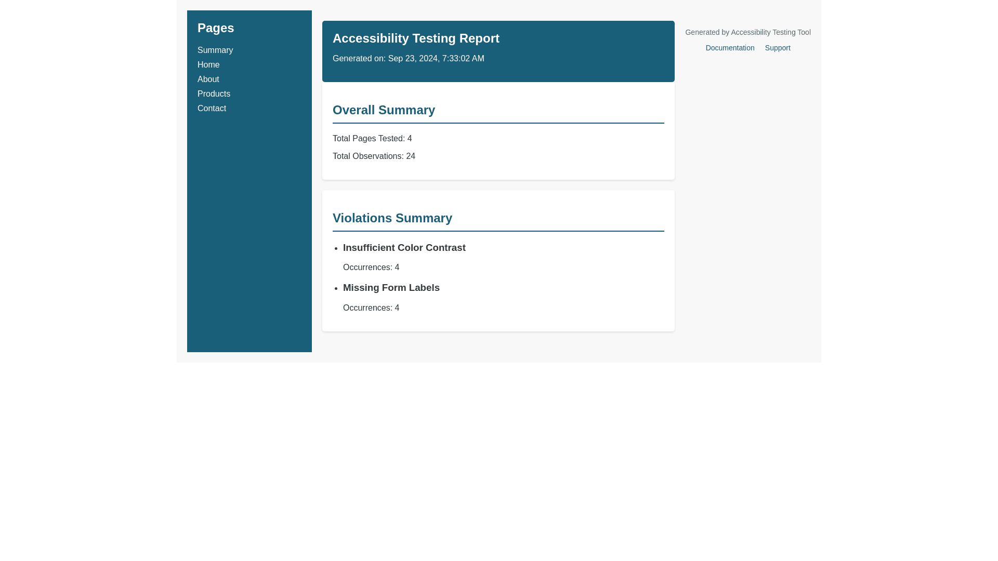Click the Total Pages Tested text
Screen dimensions: 998x561
[372, 139]
